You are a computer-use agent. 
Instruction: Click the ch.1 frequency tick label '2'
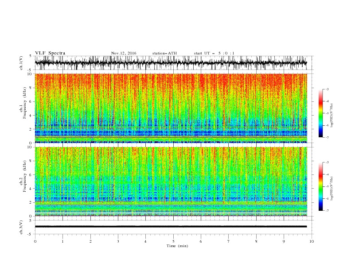tap(31, 129)
